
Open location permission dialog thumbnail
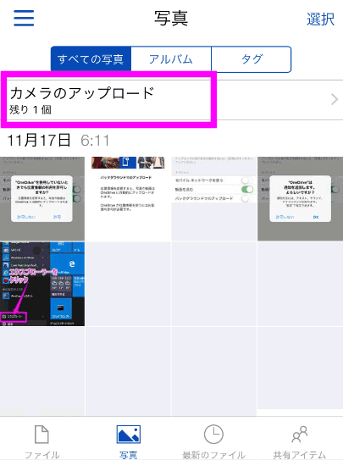point(42,198)
